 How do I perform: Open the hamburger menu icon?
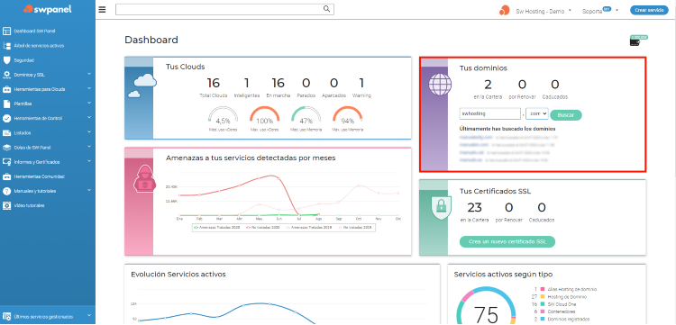click(102, 10)
